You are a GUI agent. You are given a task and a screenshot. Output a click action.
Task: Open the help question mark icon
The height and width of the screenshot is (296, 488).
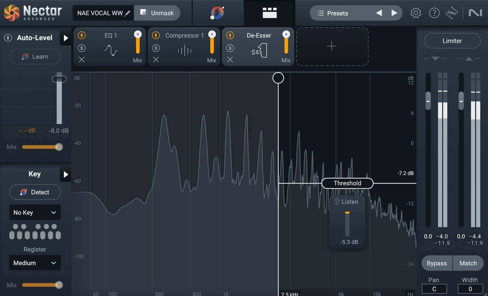[x=434, y=13]
